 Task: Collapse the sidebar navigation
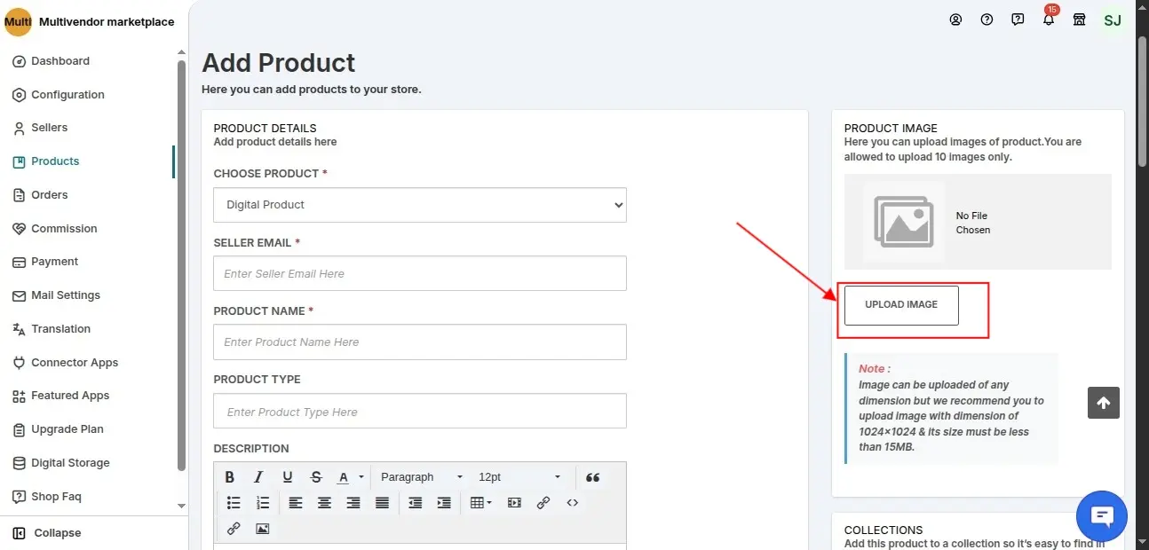click(57, 533)
